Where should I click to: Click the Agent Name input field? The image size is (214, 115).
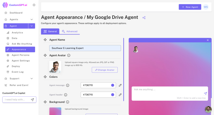pos(85,48)
